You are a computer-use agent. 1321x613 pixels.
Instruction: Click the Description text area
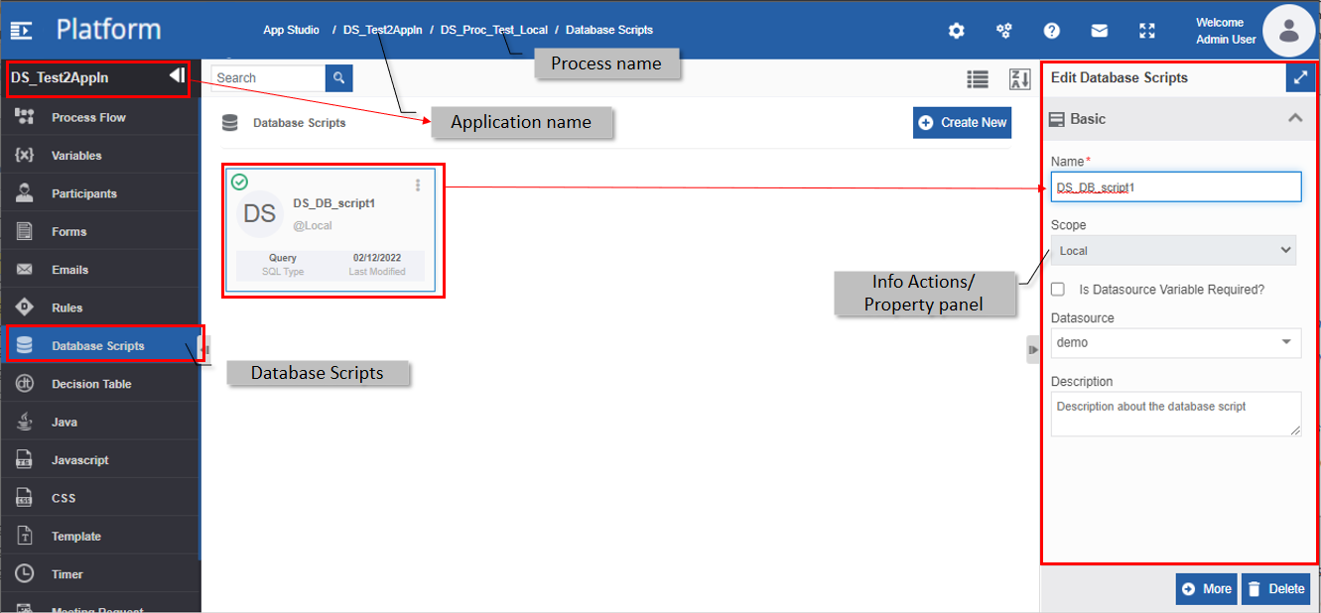(1176, 414)
